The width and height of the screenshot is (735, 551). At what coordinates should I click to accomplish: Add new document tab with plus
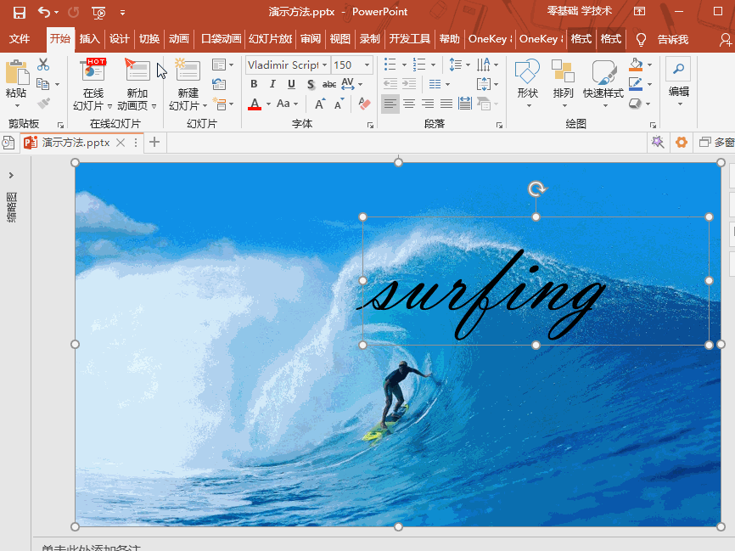click(x=154, y=142)
